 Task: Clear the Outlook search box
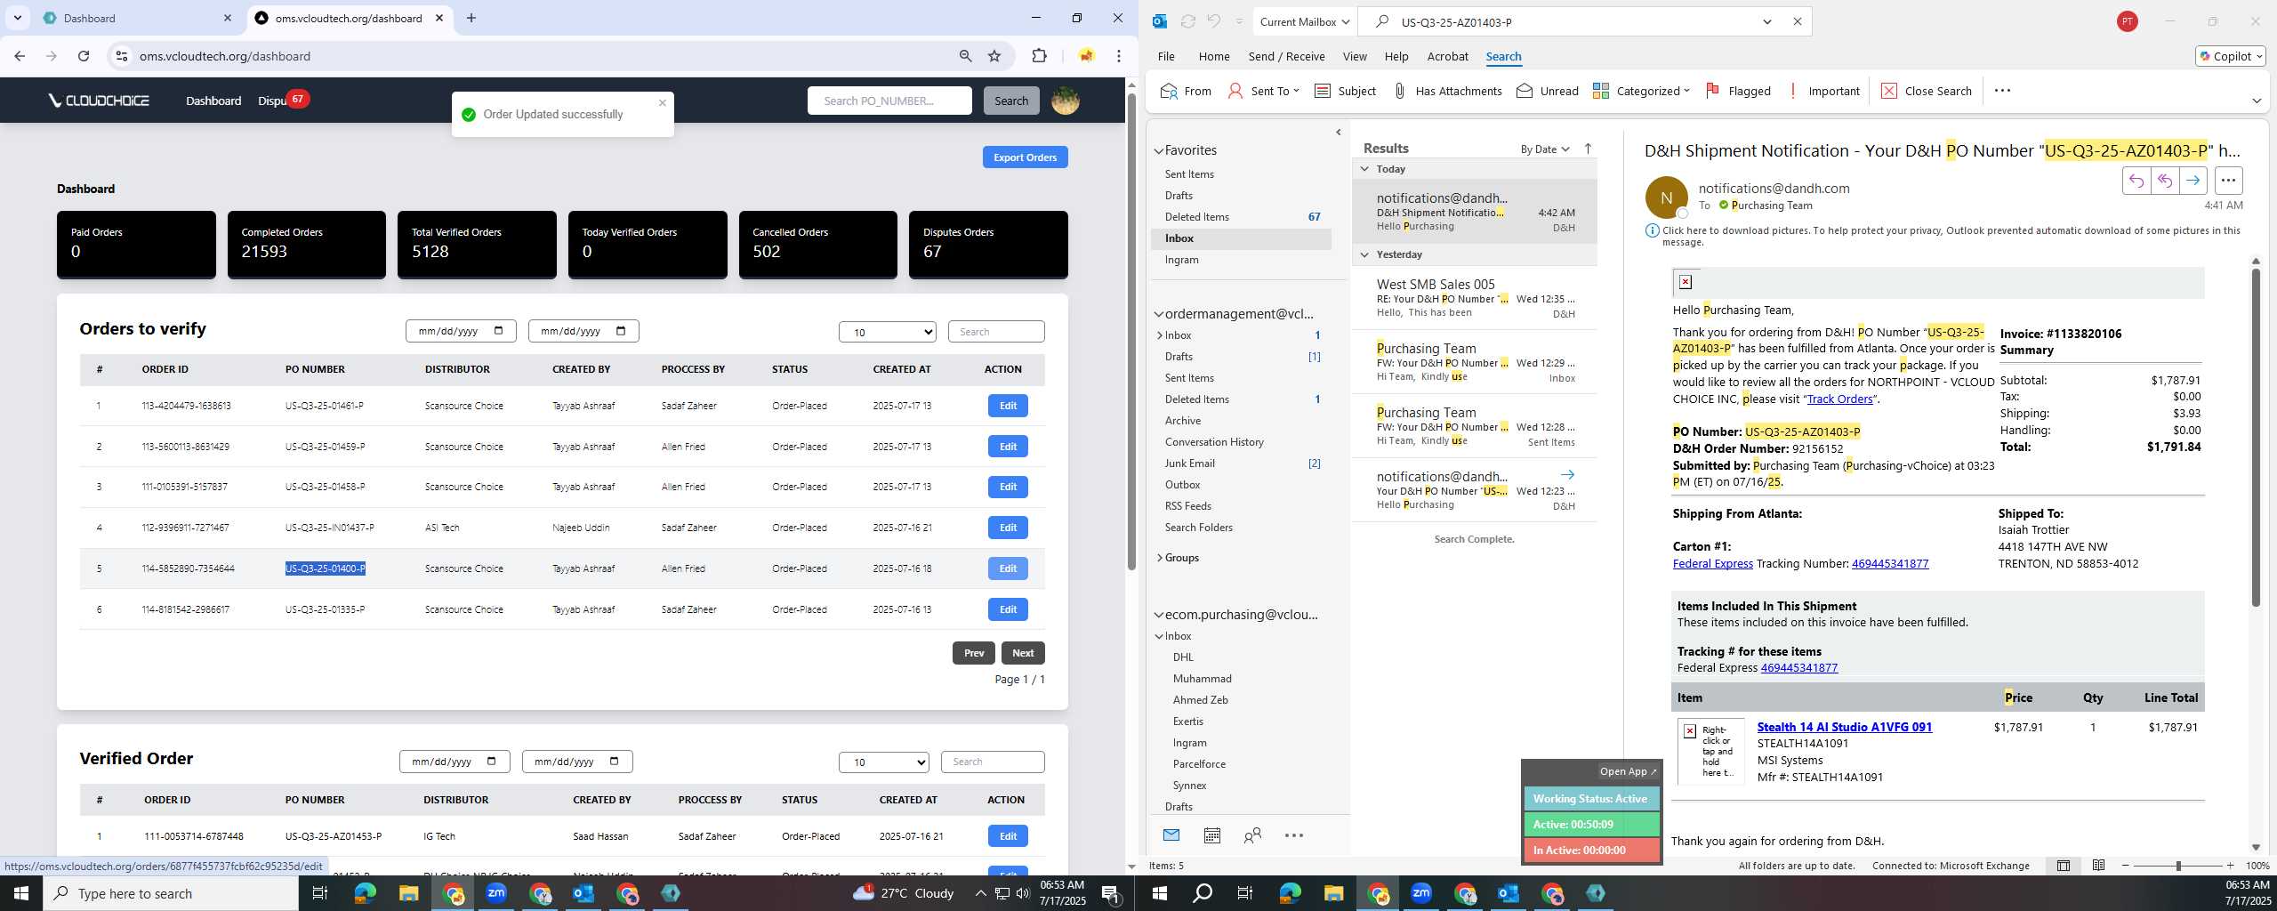click(x=1797, y=21)
